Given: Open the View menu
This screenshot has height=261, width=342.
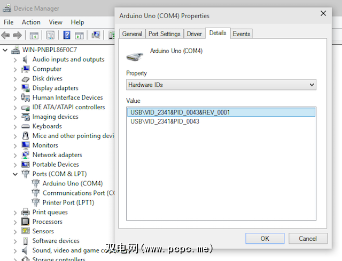Looking at the screenshot, I should click(x=56, y=22).
